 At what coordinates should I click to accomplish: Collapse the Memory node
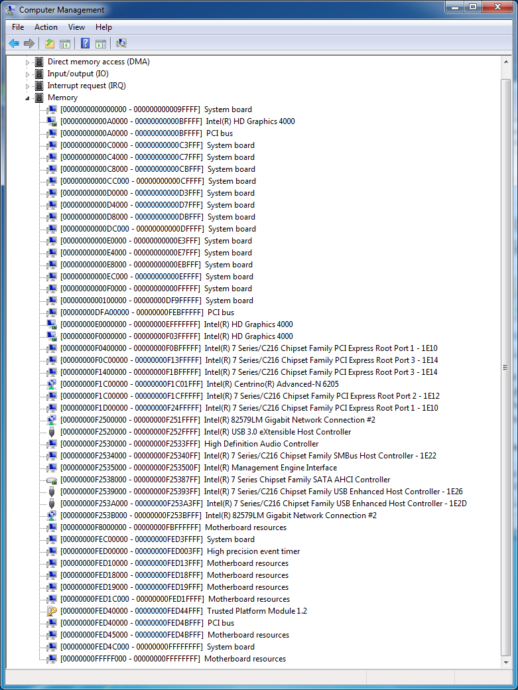click(27, 98)
